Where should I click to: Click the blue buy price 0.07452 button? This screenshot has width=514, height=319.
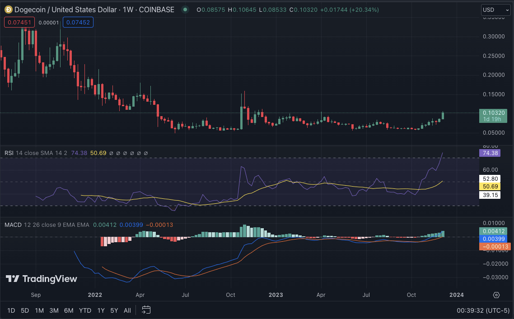tap(78, 22)
